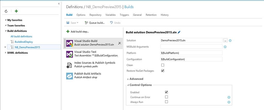Open the NB_DemoPreview2015 context dropdown arrow
Viewport: 264px width, 110px height.
(x=5, y=47)
